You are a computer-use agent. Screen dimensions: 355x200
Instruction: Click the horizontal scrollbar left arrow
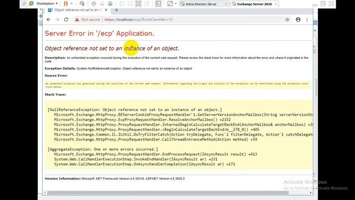(45, 193)
